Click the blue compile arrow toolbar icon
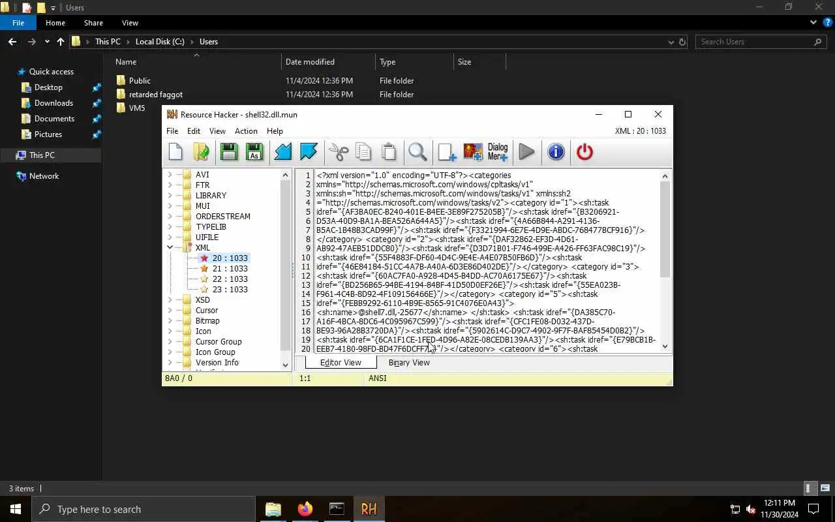This screenshot has width=835, height=522. [x=283, y=152]
